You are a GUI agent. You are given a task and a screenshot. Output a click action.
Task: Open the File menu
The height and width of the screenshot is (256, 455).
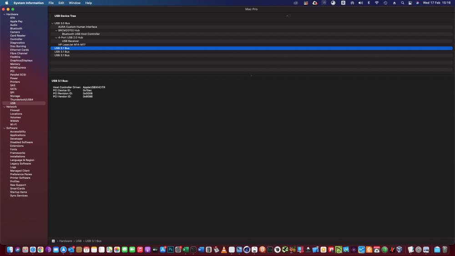51,3
